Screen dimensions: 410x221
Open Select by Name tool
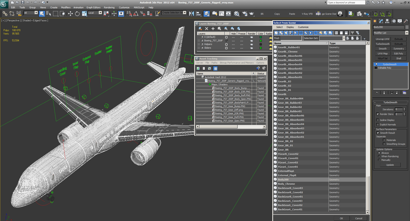[x=48, y=13]
